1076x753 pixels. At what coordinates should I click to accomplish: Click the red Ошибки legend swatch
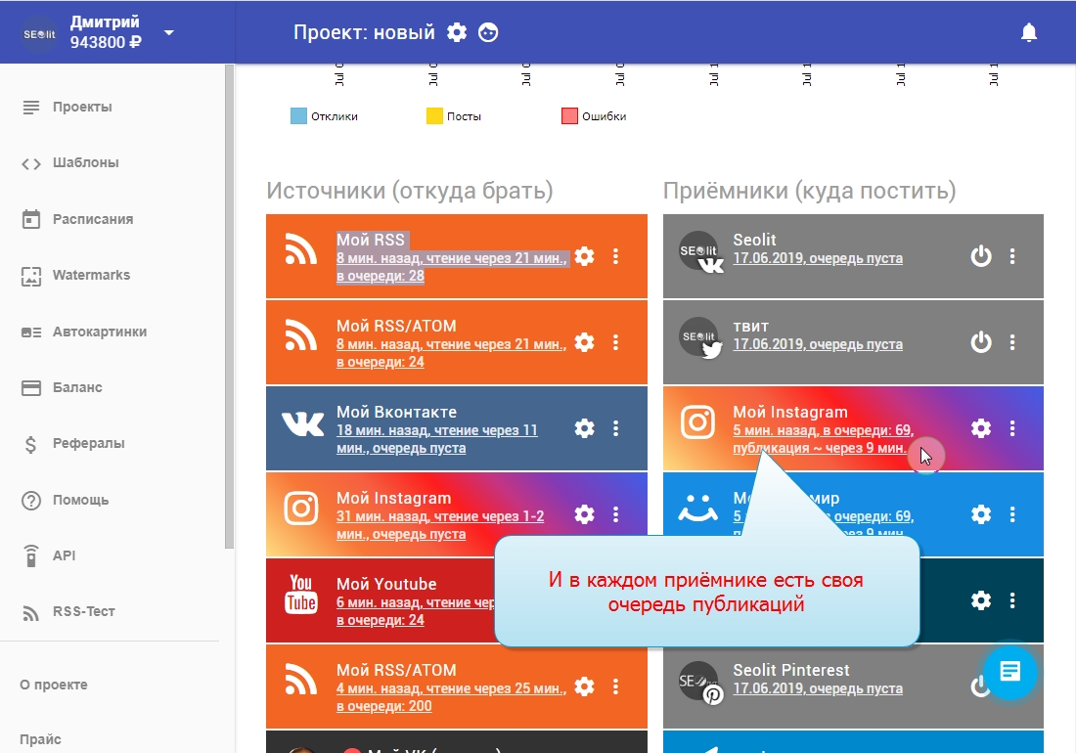(x=570, y=116)
